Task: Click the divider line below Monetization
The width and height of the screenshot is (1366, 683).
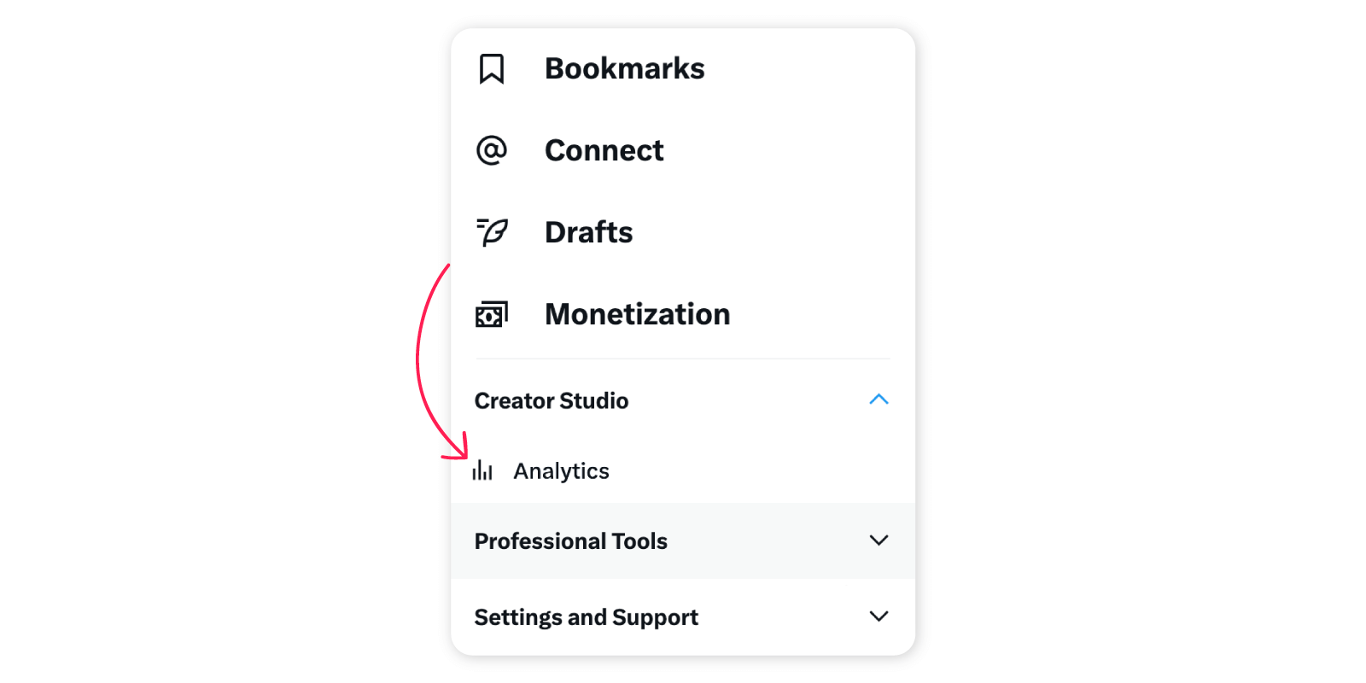Action: point(683,359)
